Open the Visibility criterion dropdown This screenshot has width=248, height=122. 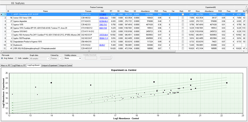[x=73, y=58]
